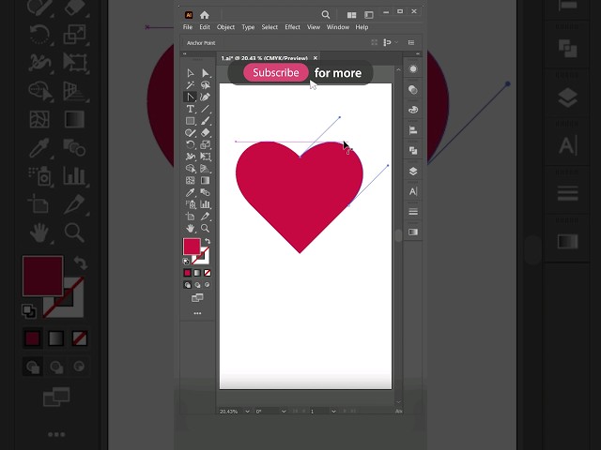Enable Draw Inside mode
The image size is (601, 450).
click(x=207, y=285)
